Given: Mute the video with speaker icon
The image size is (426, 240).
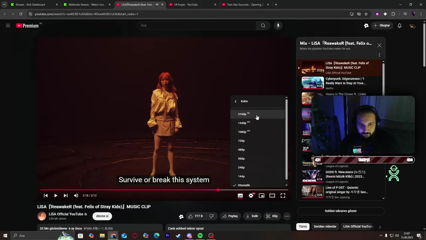Looking at the screenshot, I should [x=76, y=196].
